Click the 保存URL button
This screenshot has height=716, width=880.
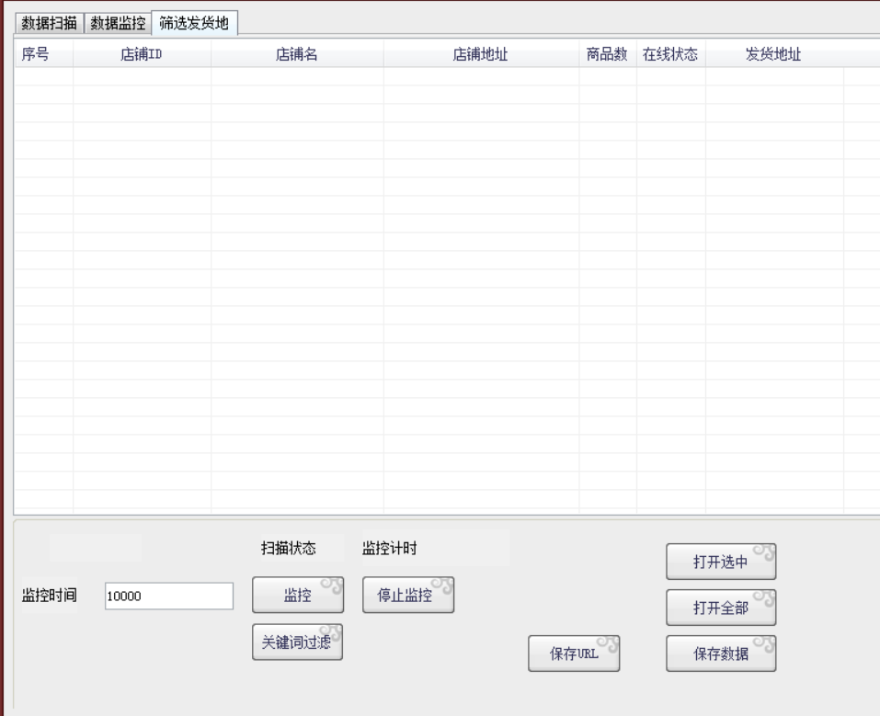(x=574, y=653)
